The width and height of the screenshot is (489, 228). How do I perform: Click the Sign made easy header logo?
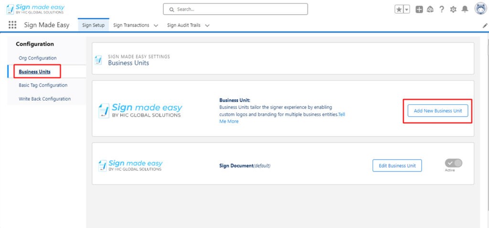(35, 9)
